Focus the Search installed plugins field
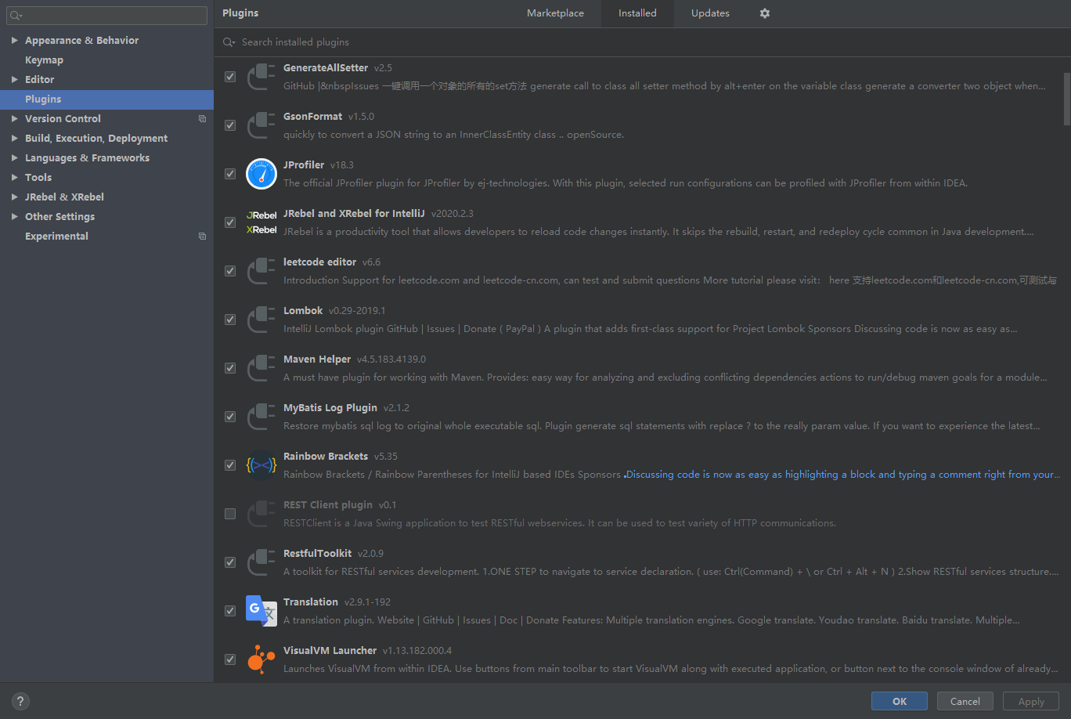This screenshot has height=719, width=1071. point(642,42)
